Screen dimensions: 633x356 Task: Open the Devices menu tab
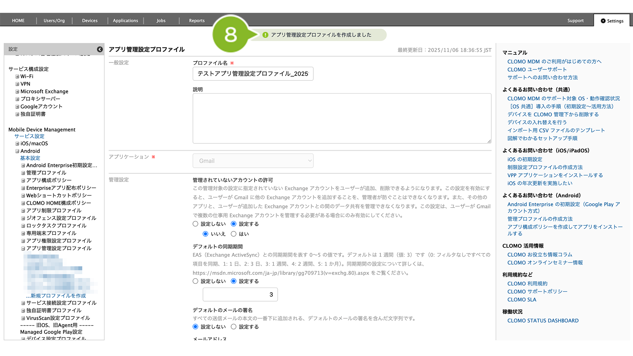click(90, 21)
